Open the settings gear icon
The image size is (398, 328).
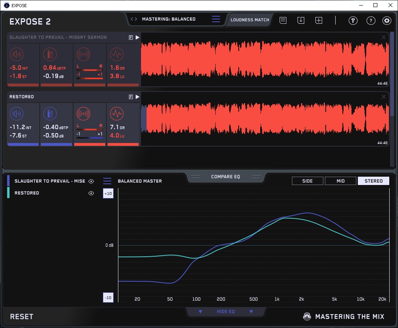[x=386, y=21]
